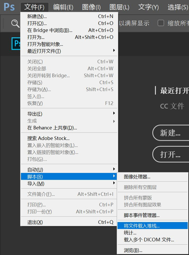Expand the 自动(U) submenu

69,170
